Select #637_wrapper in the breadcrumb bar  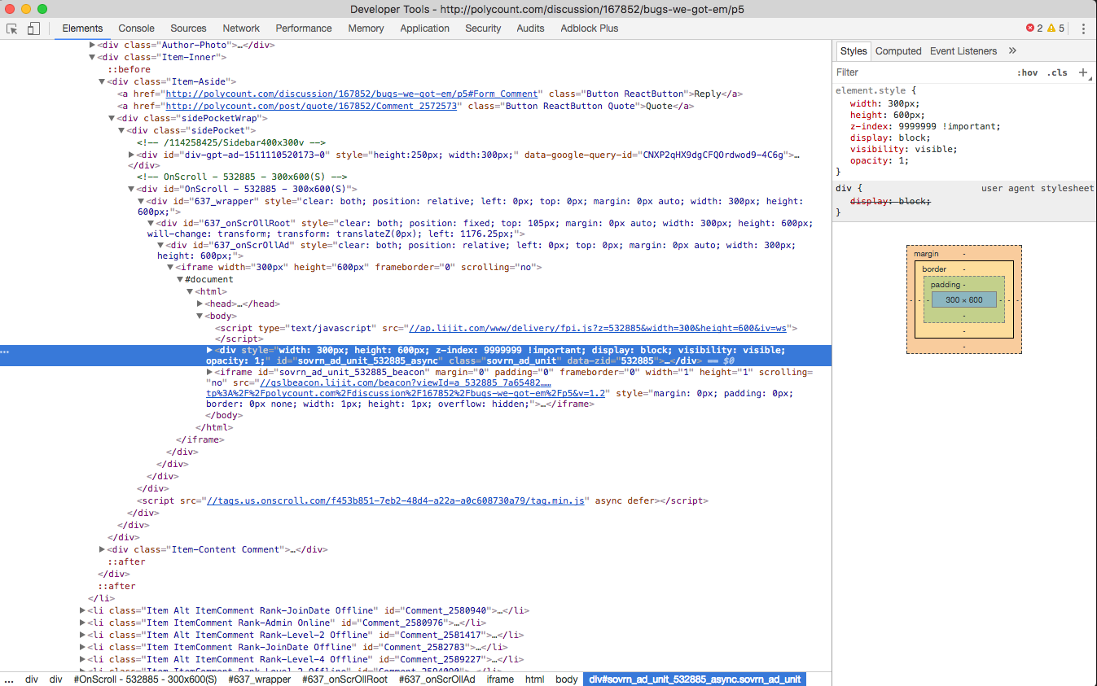click(x=259, y=679)
